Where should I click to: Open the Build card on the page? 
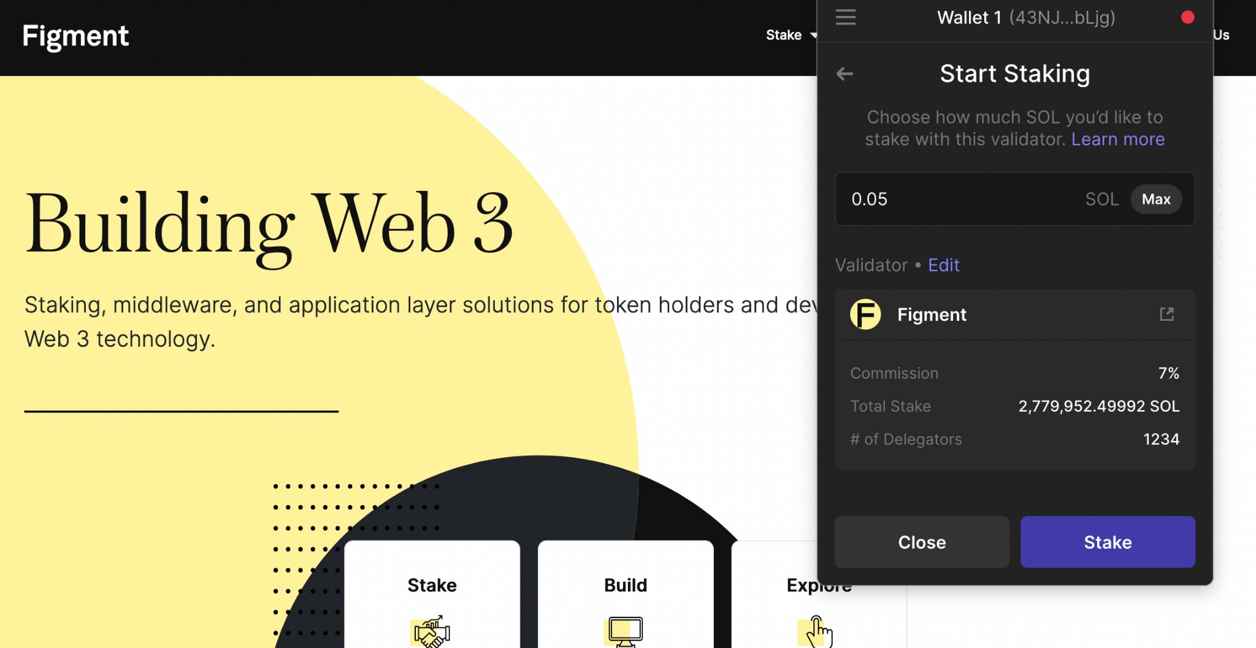[626, 594]
